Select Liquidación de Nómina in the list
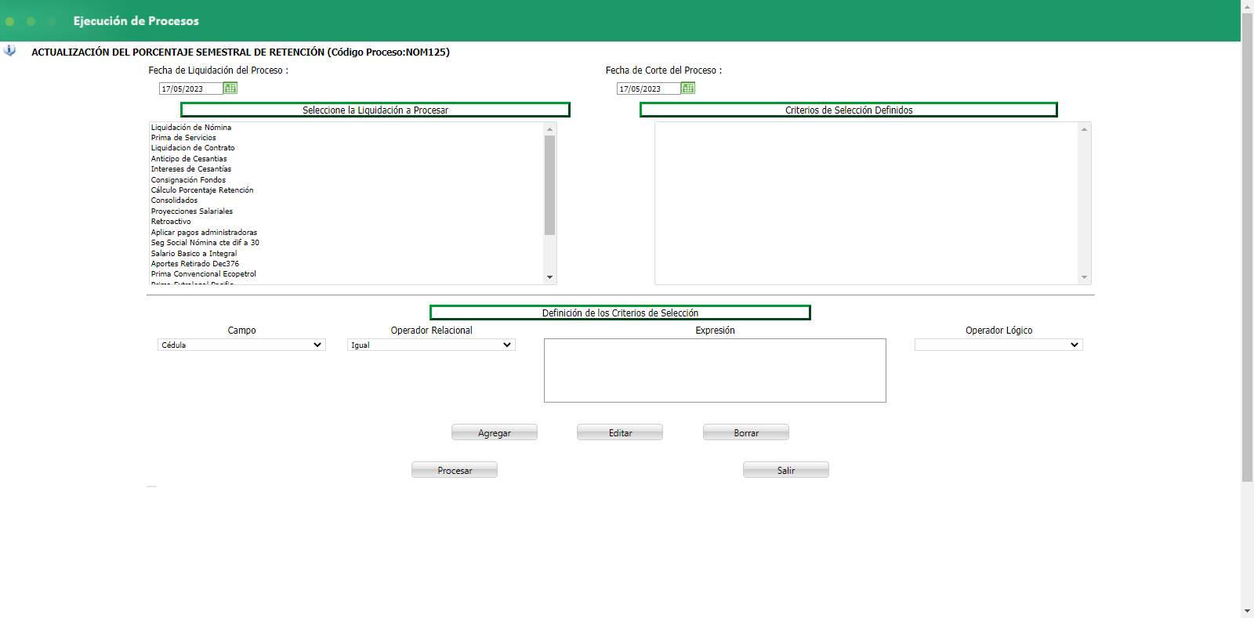Screen dimensions: 1254x618 (346, 127)
